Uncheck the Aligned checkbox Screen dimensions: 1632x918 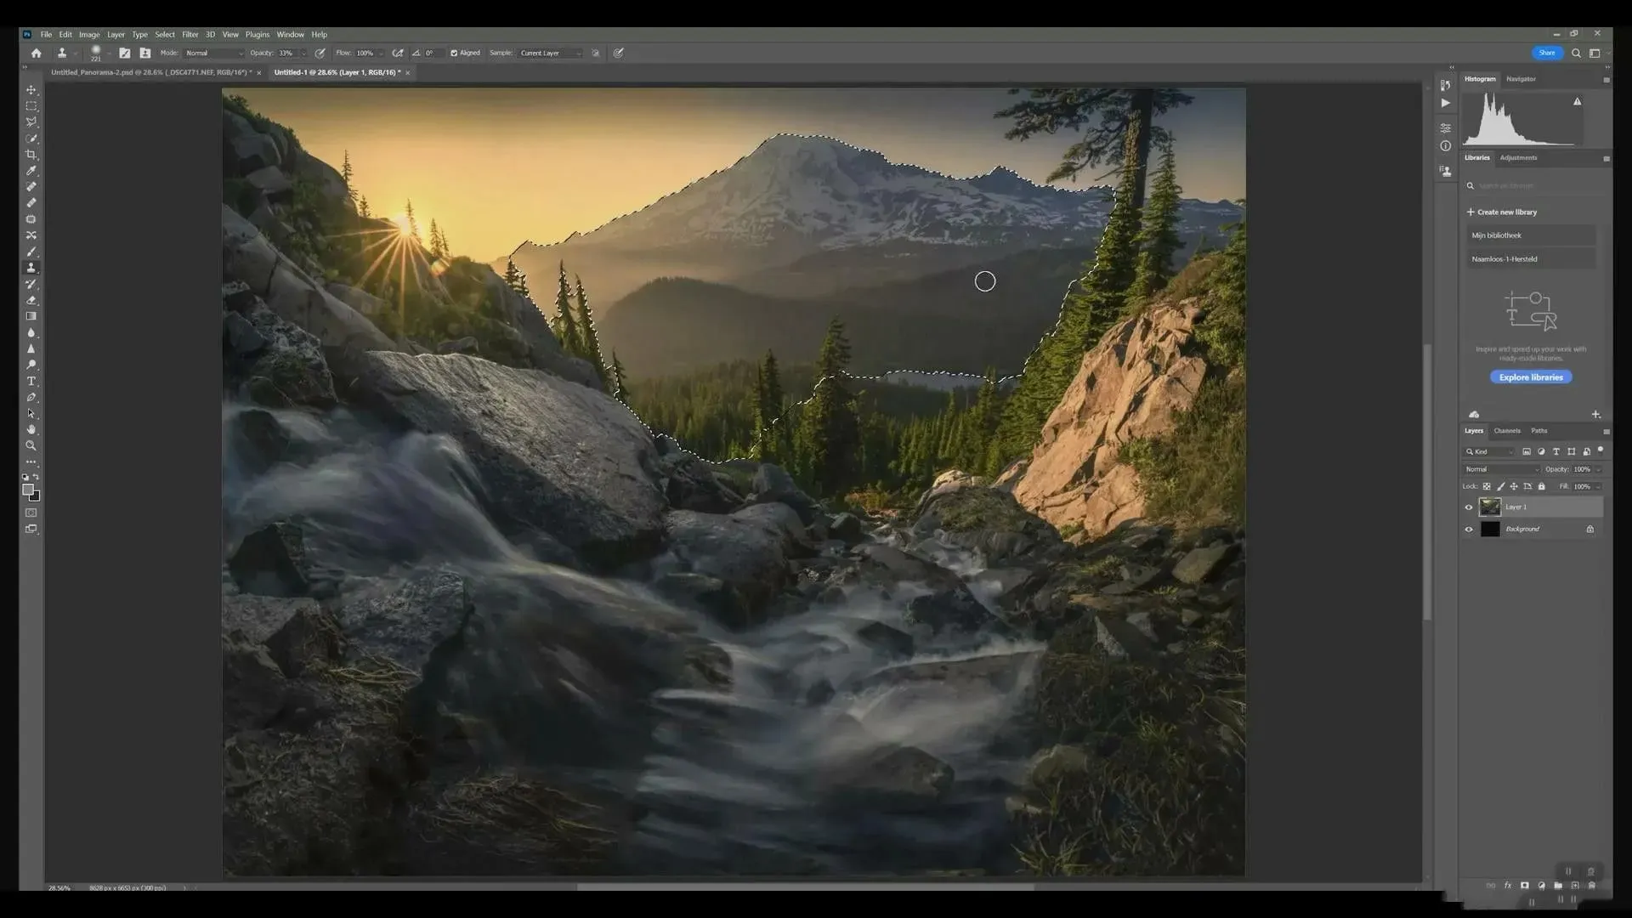click(454, 53)
